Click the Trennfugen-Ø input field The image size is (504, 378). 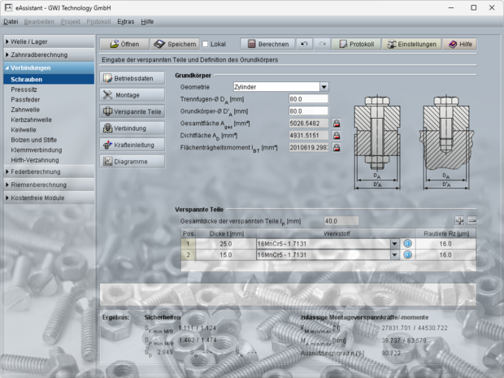tap(308, 98)
